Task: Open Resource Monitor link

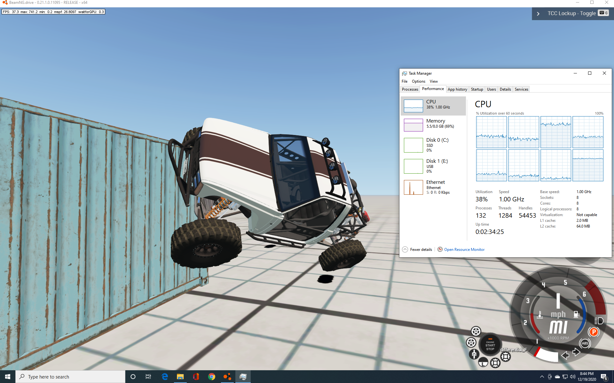Action: (464, 250)
